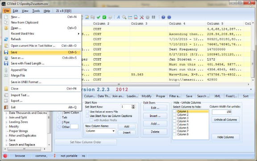Viewport: 257px width, 161px height.
Task: Click the red X tools toolbar icon
Action: coord(141,17)
